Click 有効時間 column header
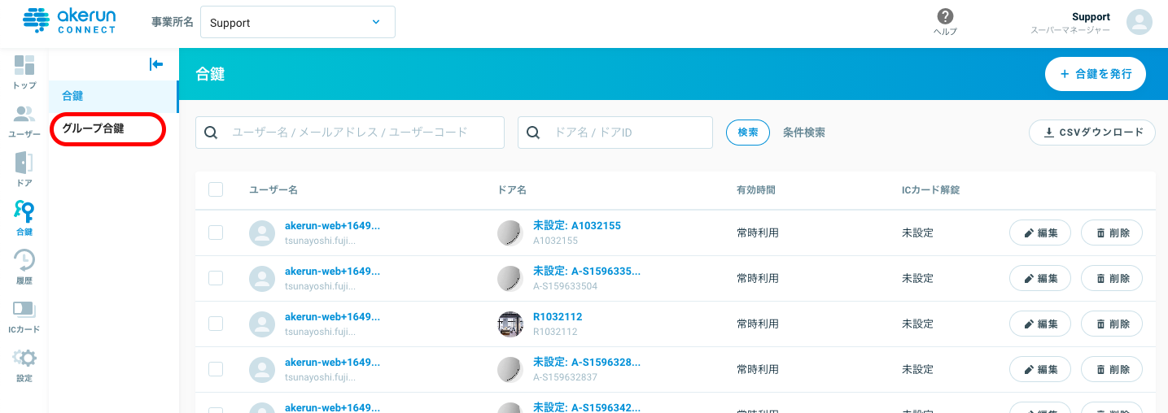 pyautogui.click(x=756, y=189)
